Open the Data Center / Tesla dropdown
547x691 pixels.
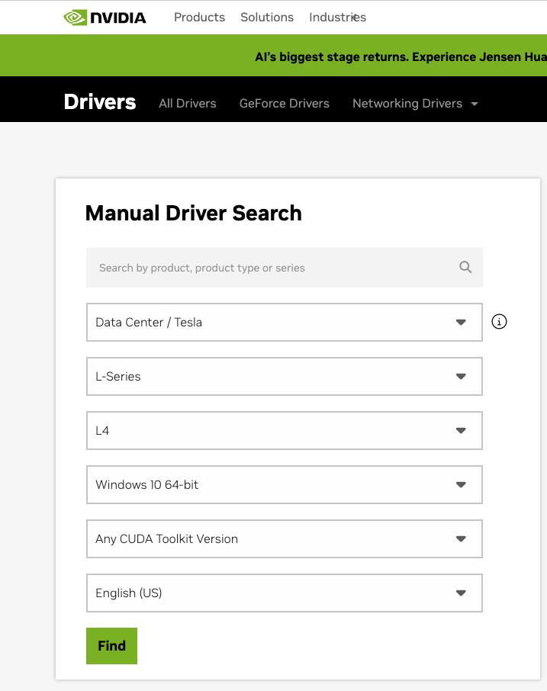pyautogui.click(x=284, y=322)
